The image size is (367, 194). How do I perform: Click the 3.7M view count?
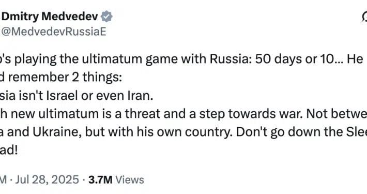(100, 180)
